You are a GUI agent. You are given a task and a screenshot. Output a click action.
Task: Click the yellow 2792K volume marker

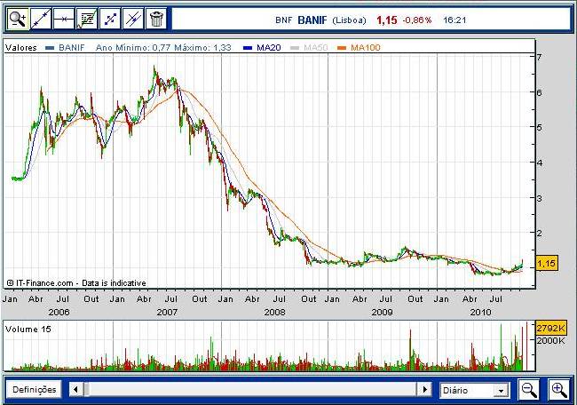pos(550,328)
